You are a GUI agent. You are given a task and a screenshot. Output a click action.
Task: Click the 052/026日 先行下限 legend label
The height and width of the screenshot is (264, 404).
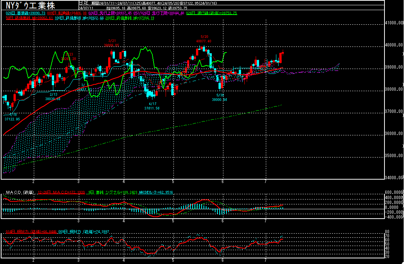158,13
